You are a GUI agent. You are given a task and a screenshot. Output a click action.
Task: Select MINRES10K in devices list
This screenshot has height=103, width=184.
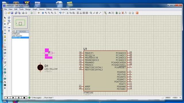pos(20,37)
